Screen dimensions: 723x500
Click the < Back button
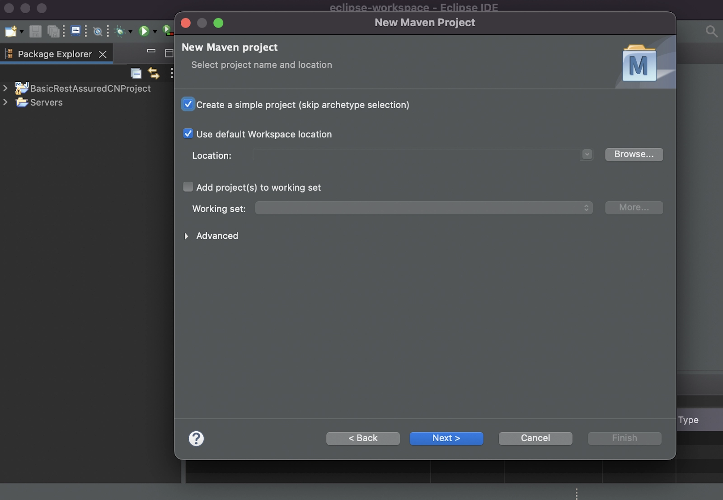[x=363, y=438]
